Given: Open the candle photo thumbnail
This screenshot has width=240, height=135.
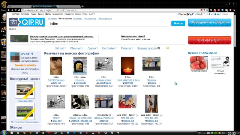Looking at the screenshot, I should [127, 66].
